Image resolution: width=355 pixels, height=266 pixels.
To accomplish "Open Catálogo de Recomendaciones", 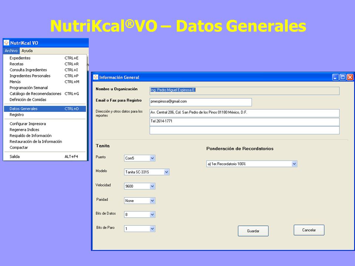I will pos(45,93).
